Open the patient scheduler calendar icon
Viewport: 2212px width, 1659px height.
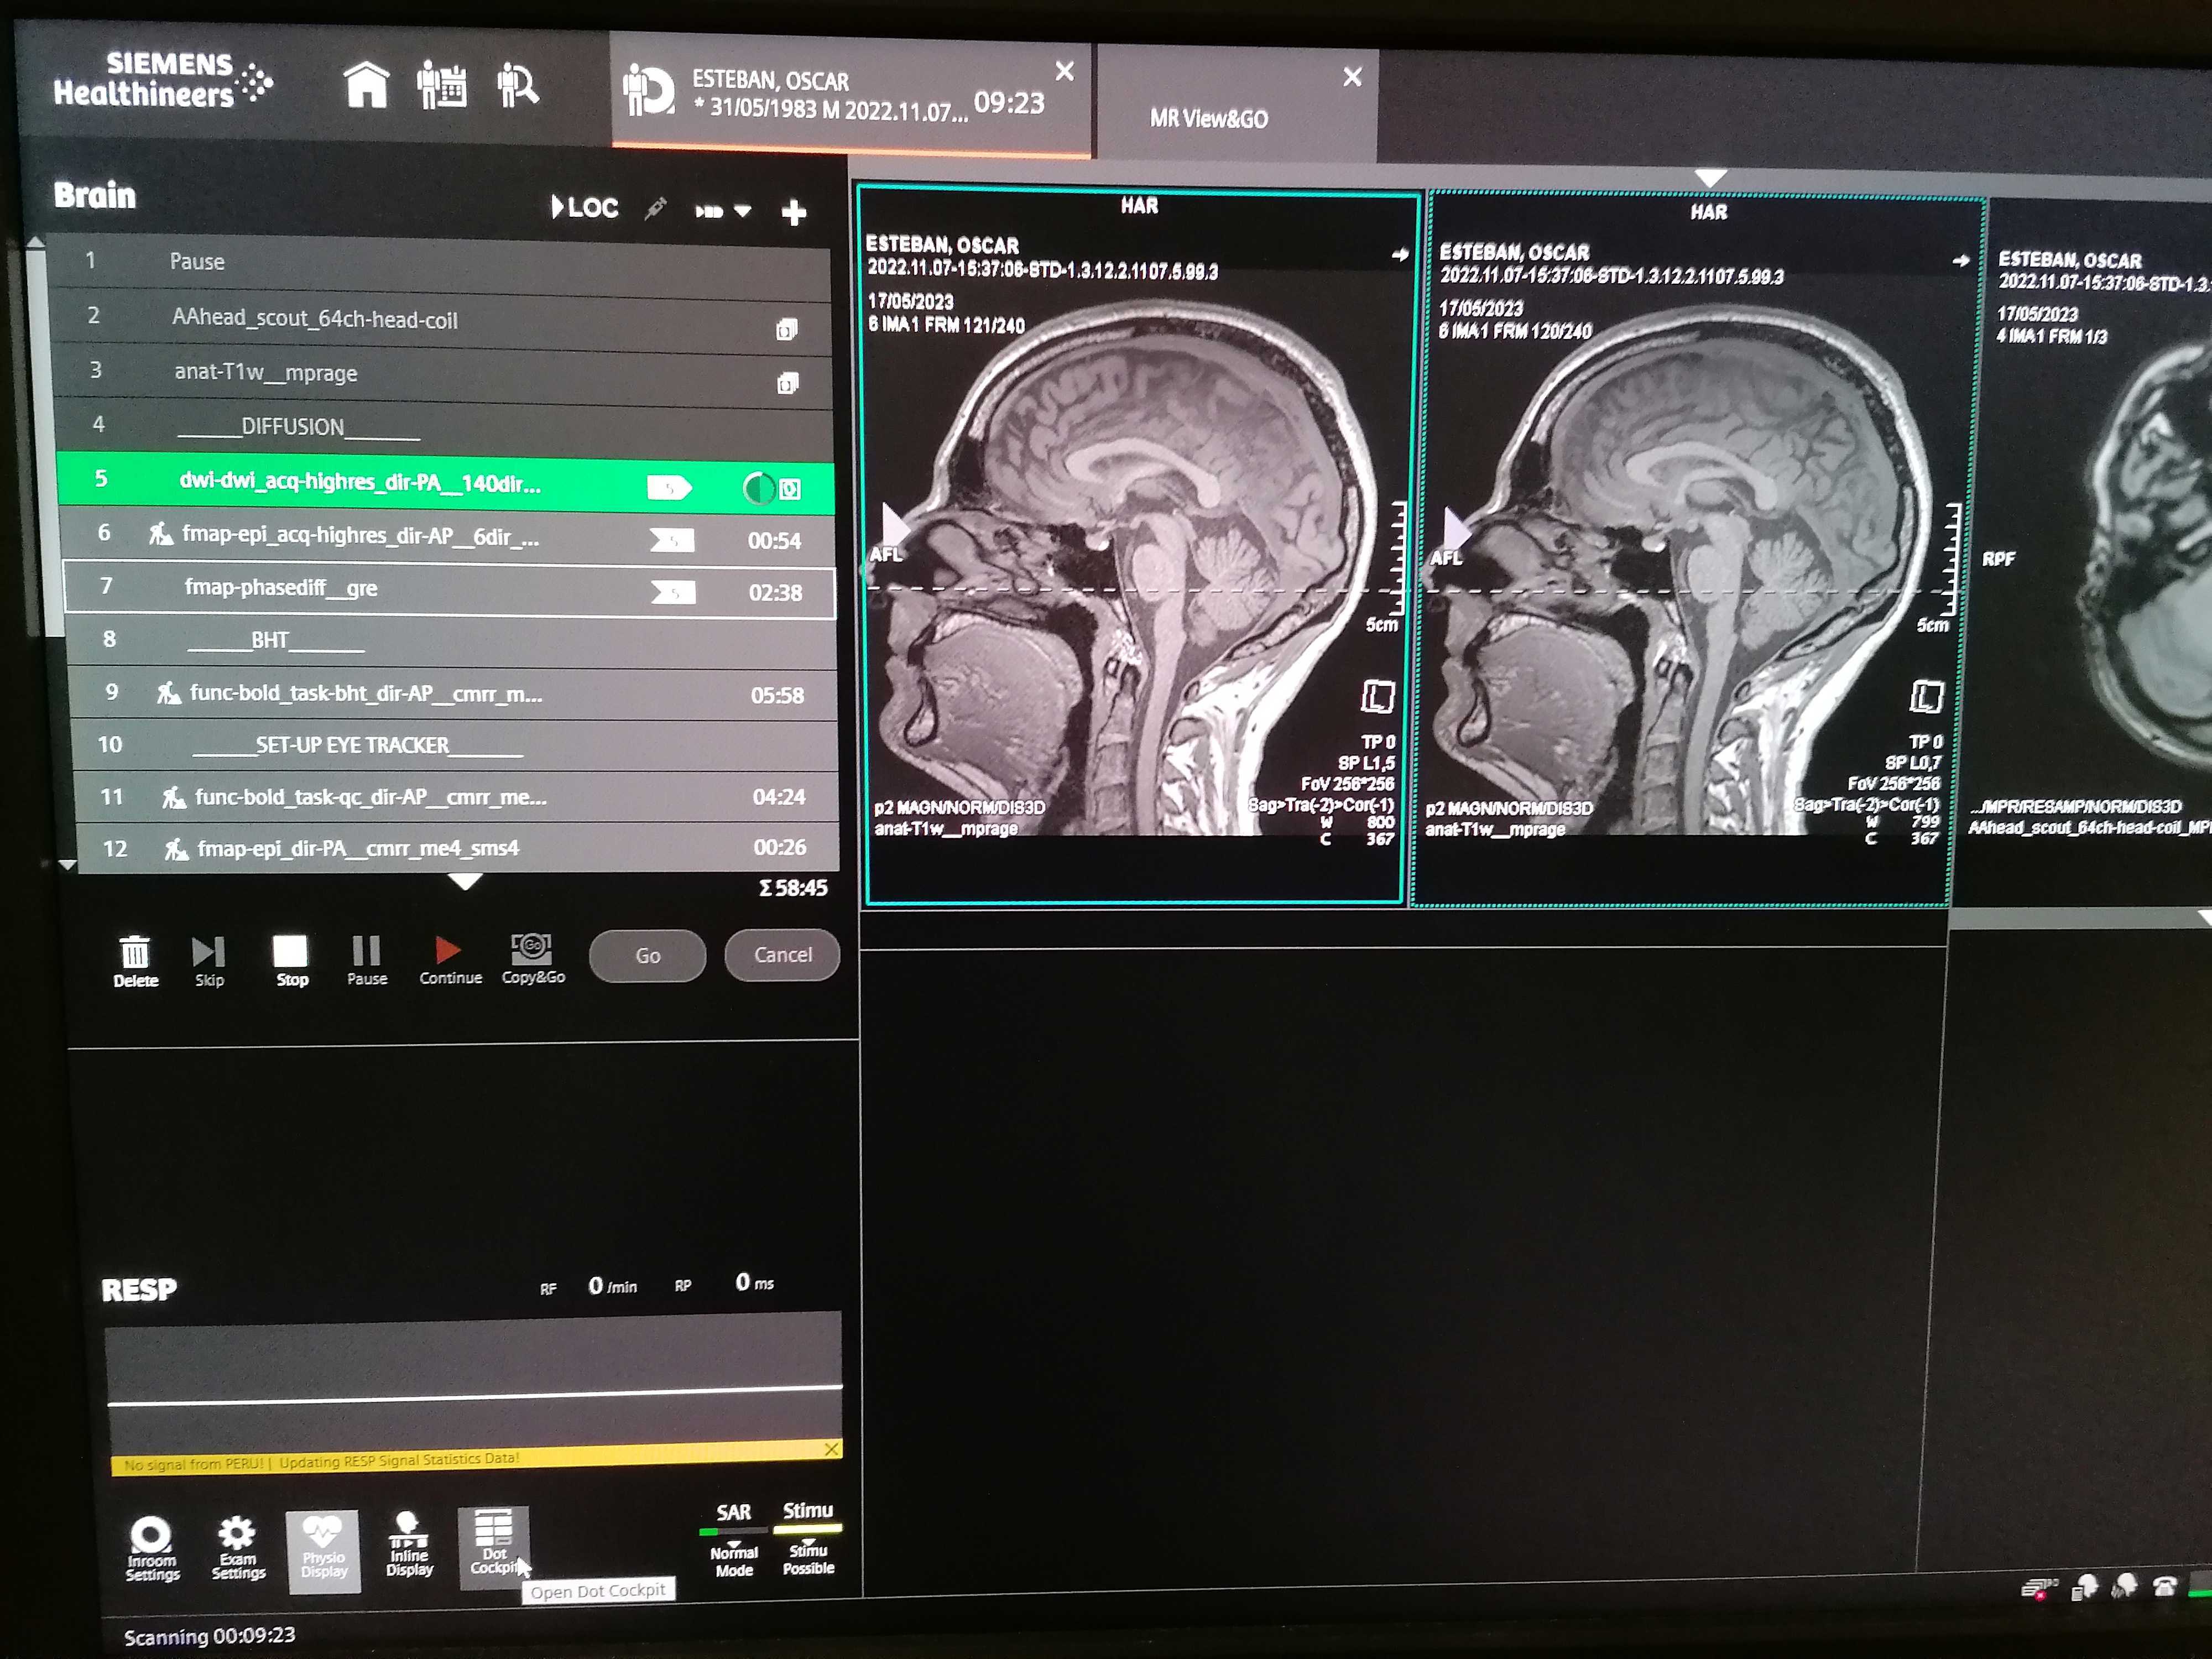442,86
